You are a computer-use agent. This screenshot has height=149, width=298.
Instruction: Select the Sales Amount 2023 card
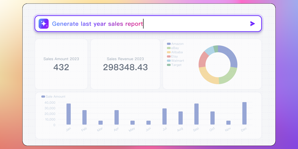point(61,64)
